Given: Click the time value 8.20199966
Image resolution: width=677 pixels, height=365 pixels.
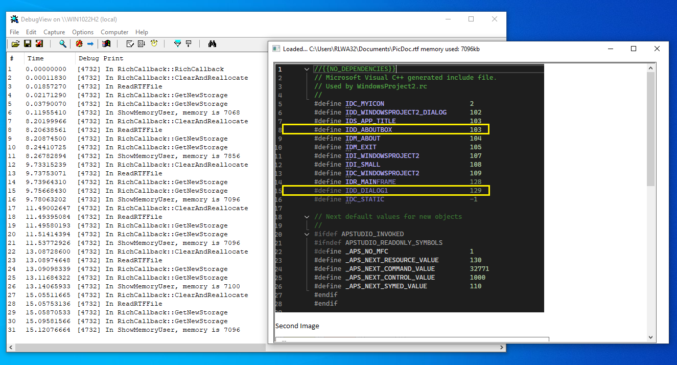Looking at the screenshot, I should [x=46, y=121].
